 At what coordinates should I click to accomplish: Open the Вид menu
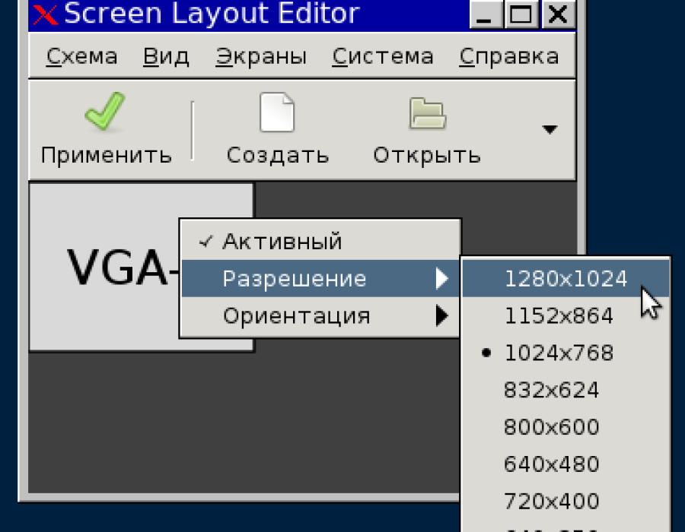166,57
